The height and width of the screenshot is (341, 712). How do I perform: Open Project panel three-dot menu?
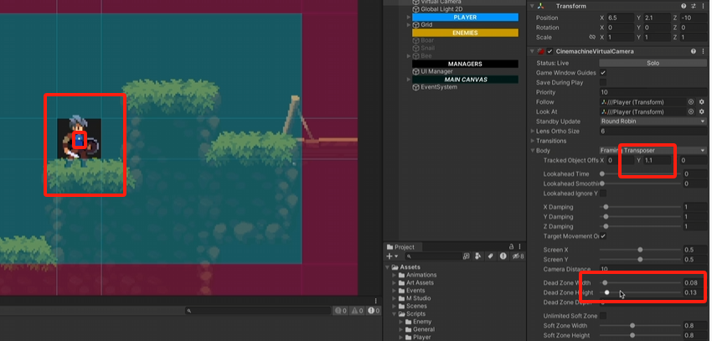[x=519, y=246]
